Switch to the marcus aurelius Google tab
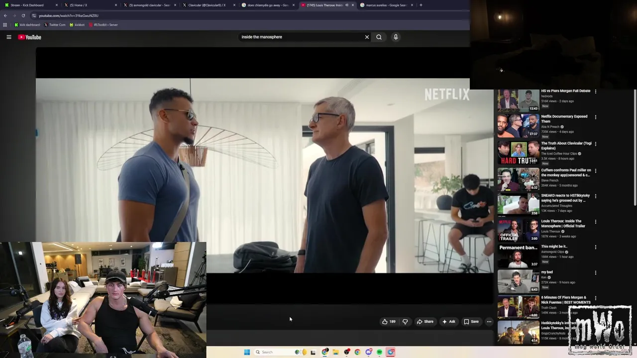This screenshot has width=637, height=358. click(386, 5)
